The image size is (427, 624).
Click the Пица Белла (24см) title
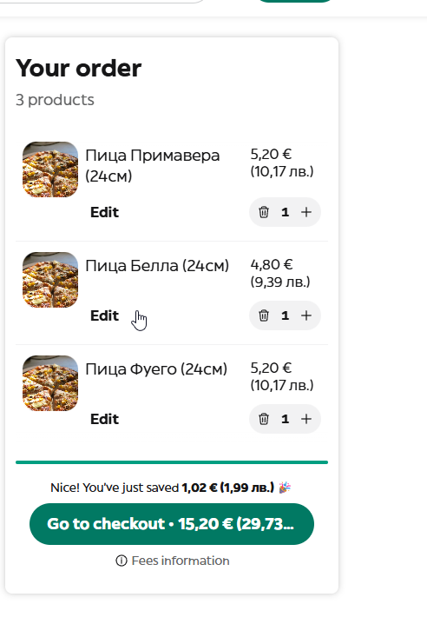pyautogui.click(x=157, y=265)
